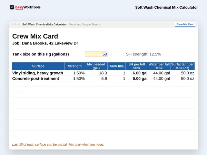
Task: Click the SH strength: 12.5% label
Action: pos(144,54)
